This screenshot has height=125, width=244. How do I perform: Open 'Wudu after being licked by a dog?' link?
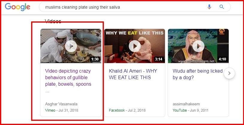coord(198,74)
